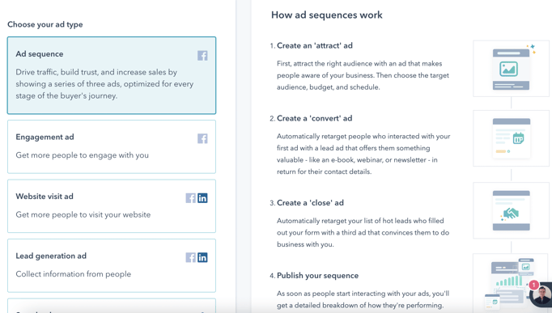The width and height of the screenshot is (552, 313).
Task: Click Facebook icon on Website visit ad
Action: 191,198
